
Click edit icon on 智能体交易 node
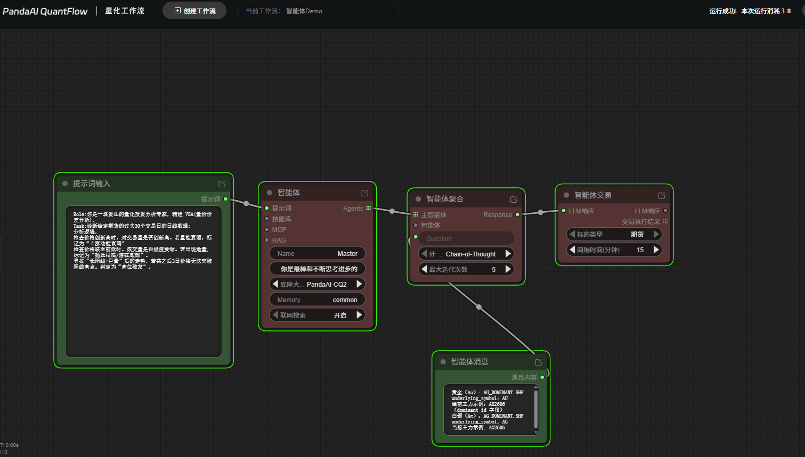tap(661, 195)
